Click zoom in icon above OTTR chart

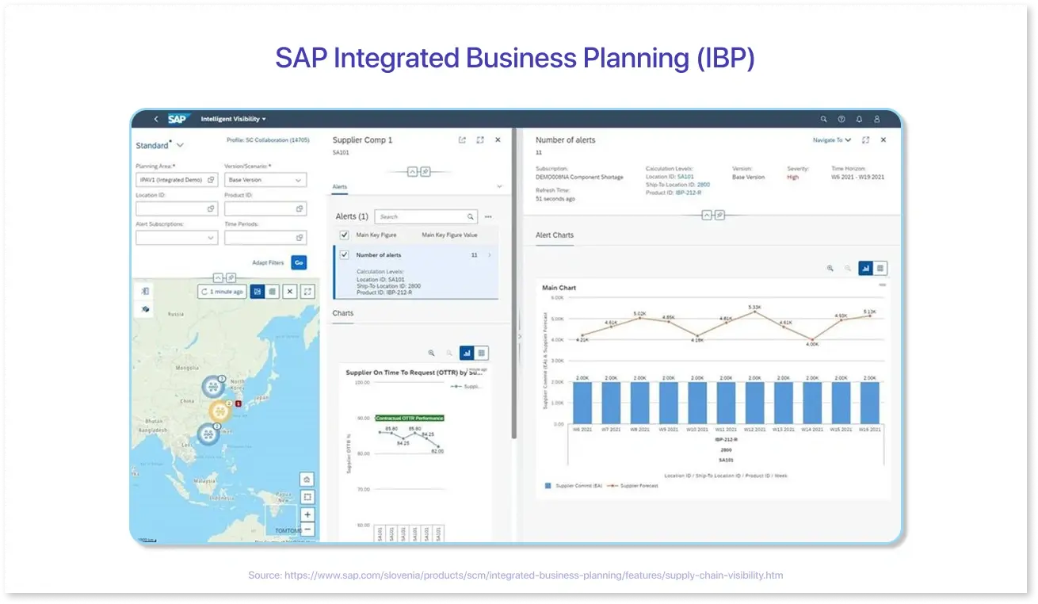[x=432, y=353]
